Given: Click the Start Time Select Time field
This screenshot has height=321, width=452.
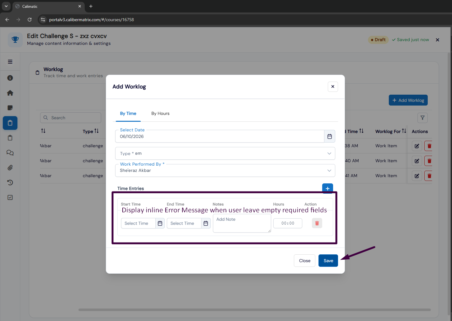Looking at the screenshot, I should 138,223.
